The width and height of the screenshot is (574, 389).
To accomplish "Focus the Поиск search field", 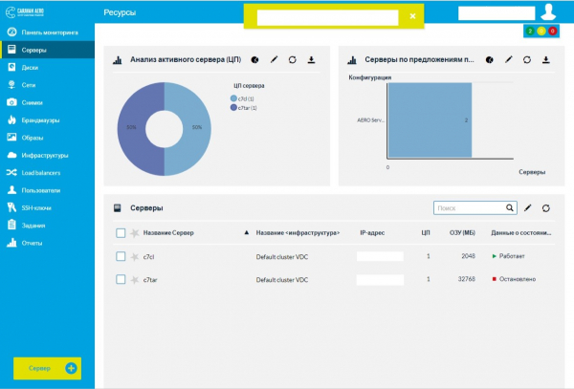I will pos(467,207).
